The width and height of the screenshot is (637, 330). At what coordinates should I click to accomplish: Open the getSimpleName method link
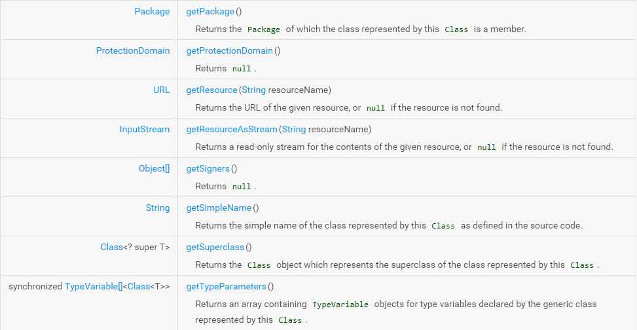pyautogui.click(x=219, y=208)
